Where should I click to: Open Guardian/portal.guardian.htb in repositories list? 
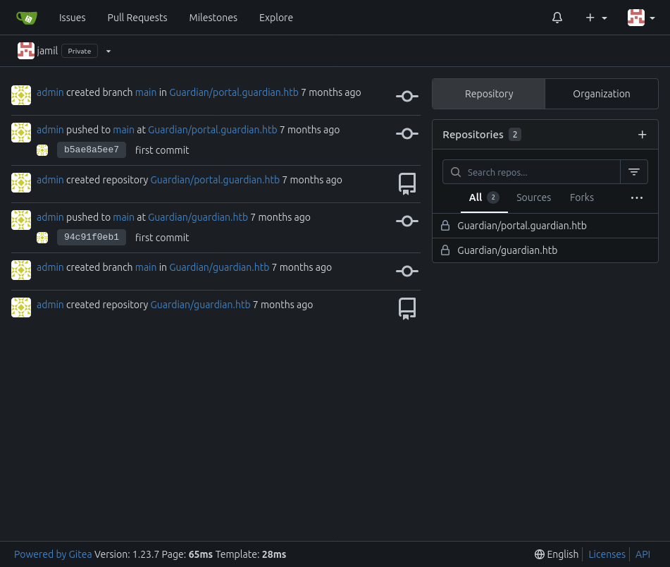click(x=521, y=226)
